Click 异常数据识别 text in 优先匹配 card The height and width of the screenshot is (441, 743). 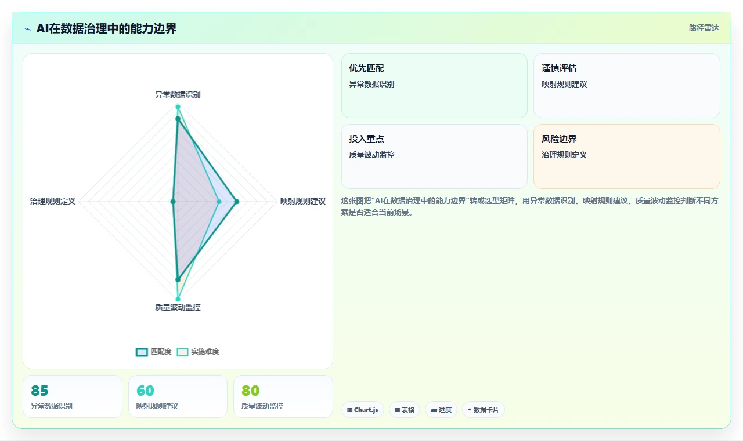click(371, 84)
